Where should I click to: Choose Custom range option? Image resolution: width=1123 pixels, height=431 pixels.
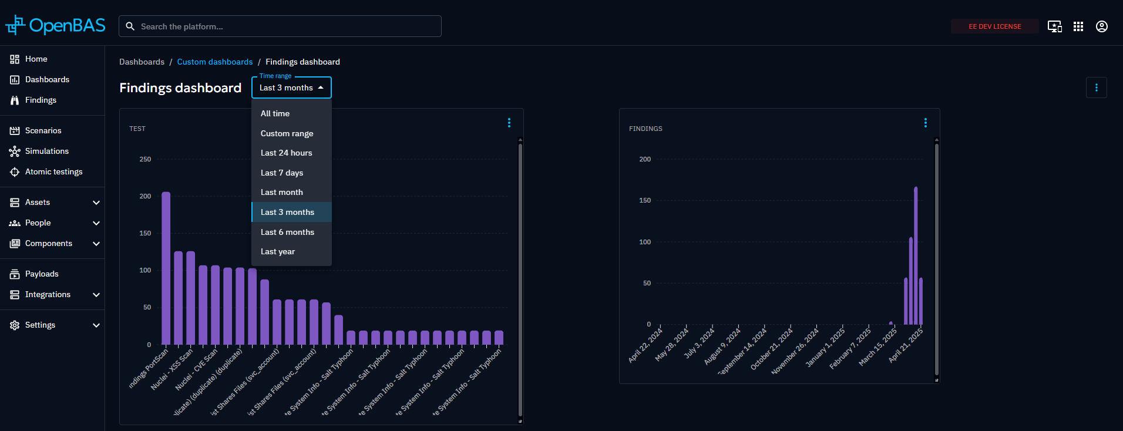(291, 133)
